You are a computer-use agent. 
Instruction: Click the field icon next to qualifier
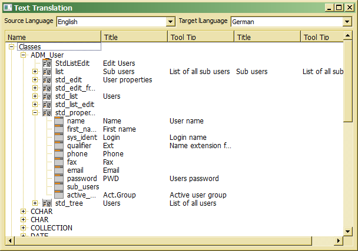[x=59, y=146]
